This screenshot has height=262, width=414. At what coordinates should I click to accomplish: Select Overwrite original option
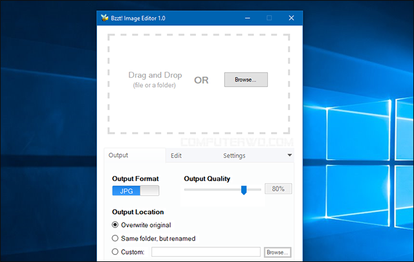coord(142,224)
